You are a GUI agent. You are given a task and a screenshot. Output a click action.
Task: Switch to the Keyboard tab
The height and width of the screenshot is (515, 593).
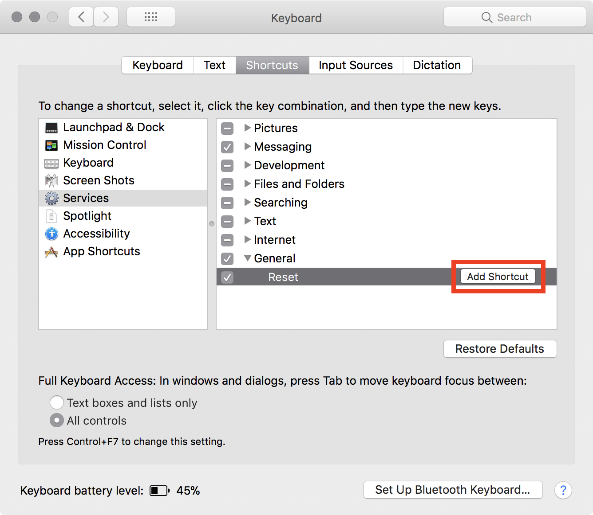pos(158,65)
